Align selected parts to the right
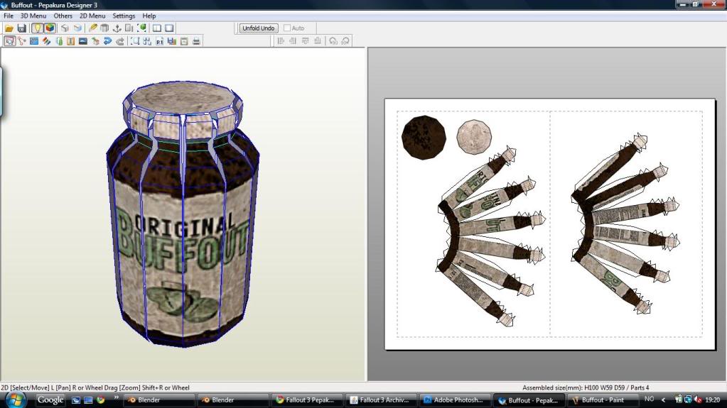727x408 pixels. coord(293,41)
